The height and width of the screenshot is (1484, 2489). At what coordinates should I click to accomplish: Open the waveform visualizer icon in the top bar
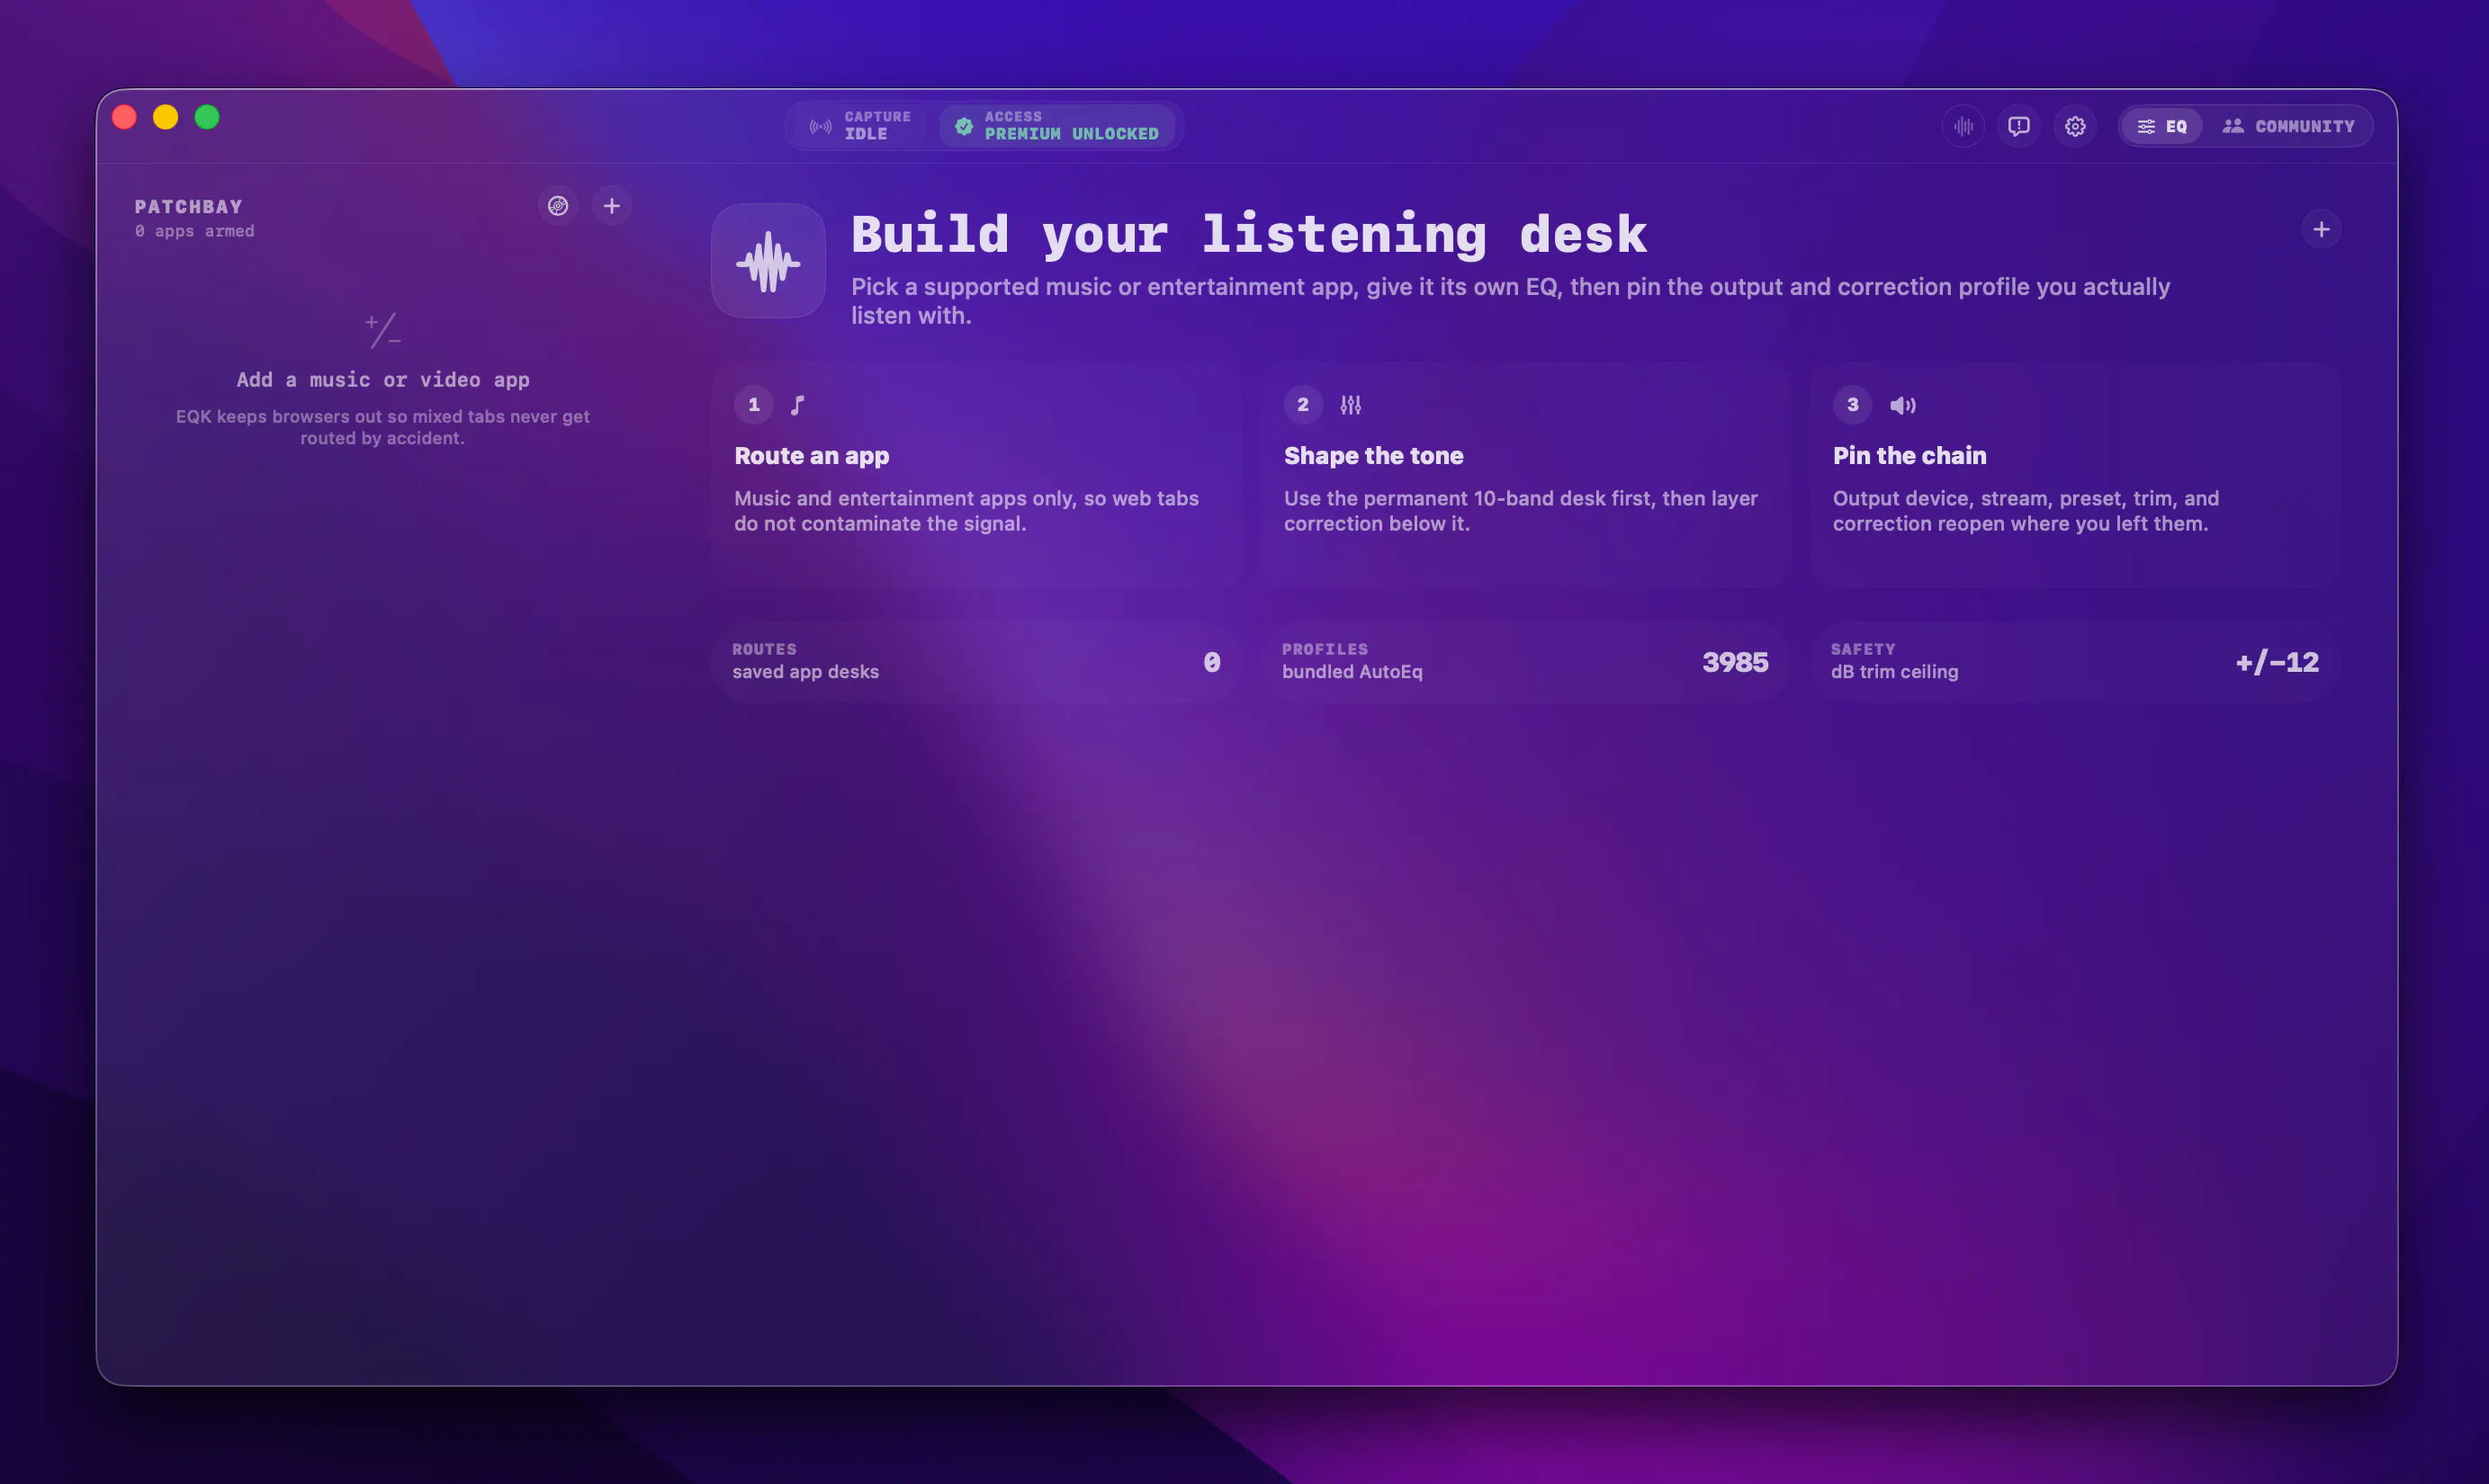click(x=1963, y=126)
